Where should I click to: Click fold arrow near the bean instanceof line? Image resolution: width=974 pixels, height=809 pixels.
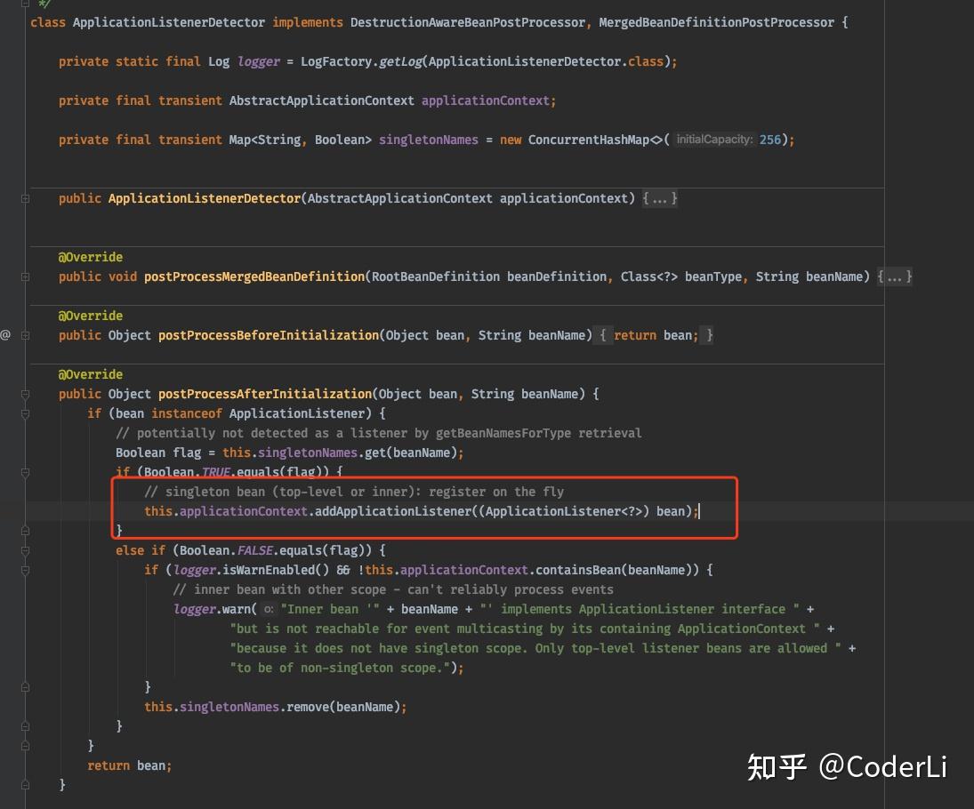click(x=25, y=413)
